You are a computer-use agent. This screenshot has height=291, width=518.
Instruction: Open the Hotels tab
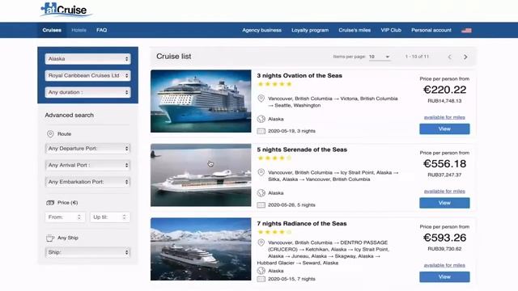click(79, 30)
